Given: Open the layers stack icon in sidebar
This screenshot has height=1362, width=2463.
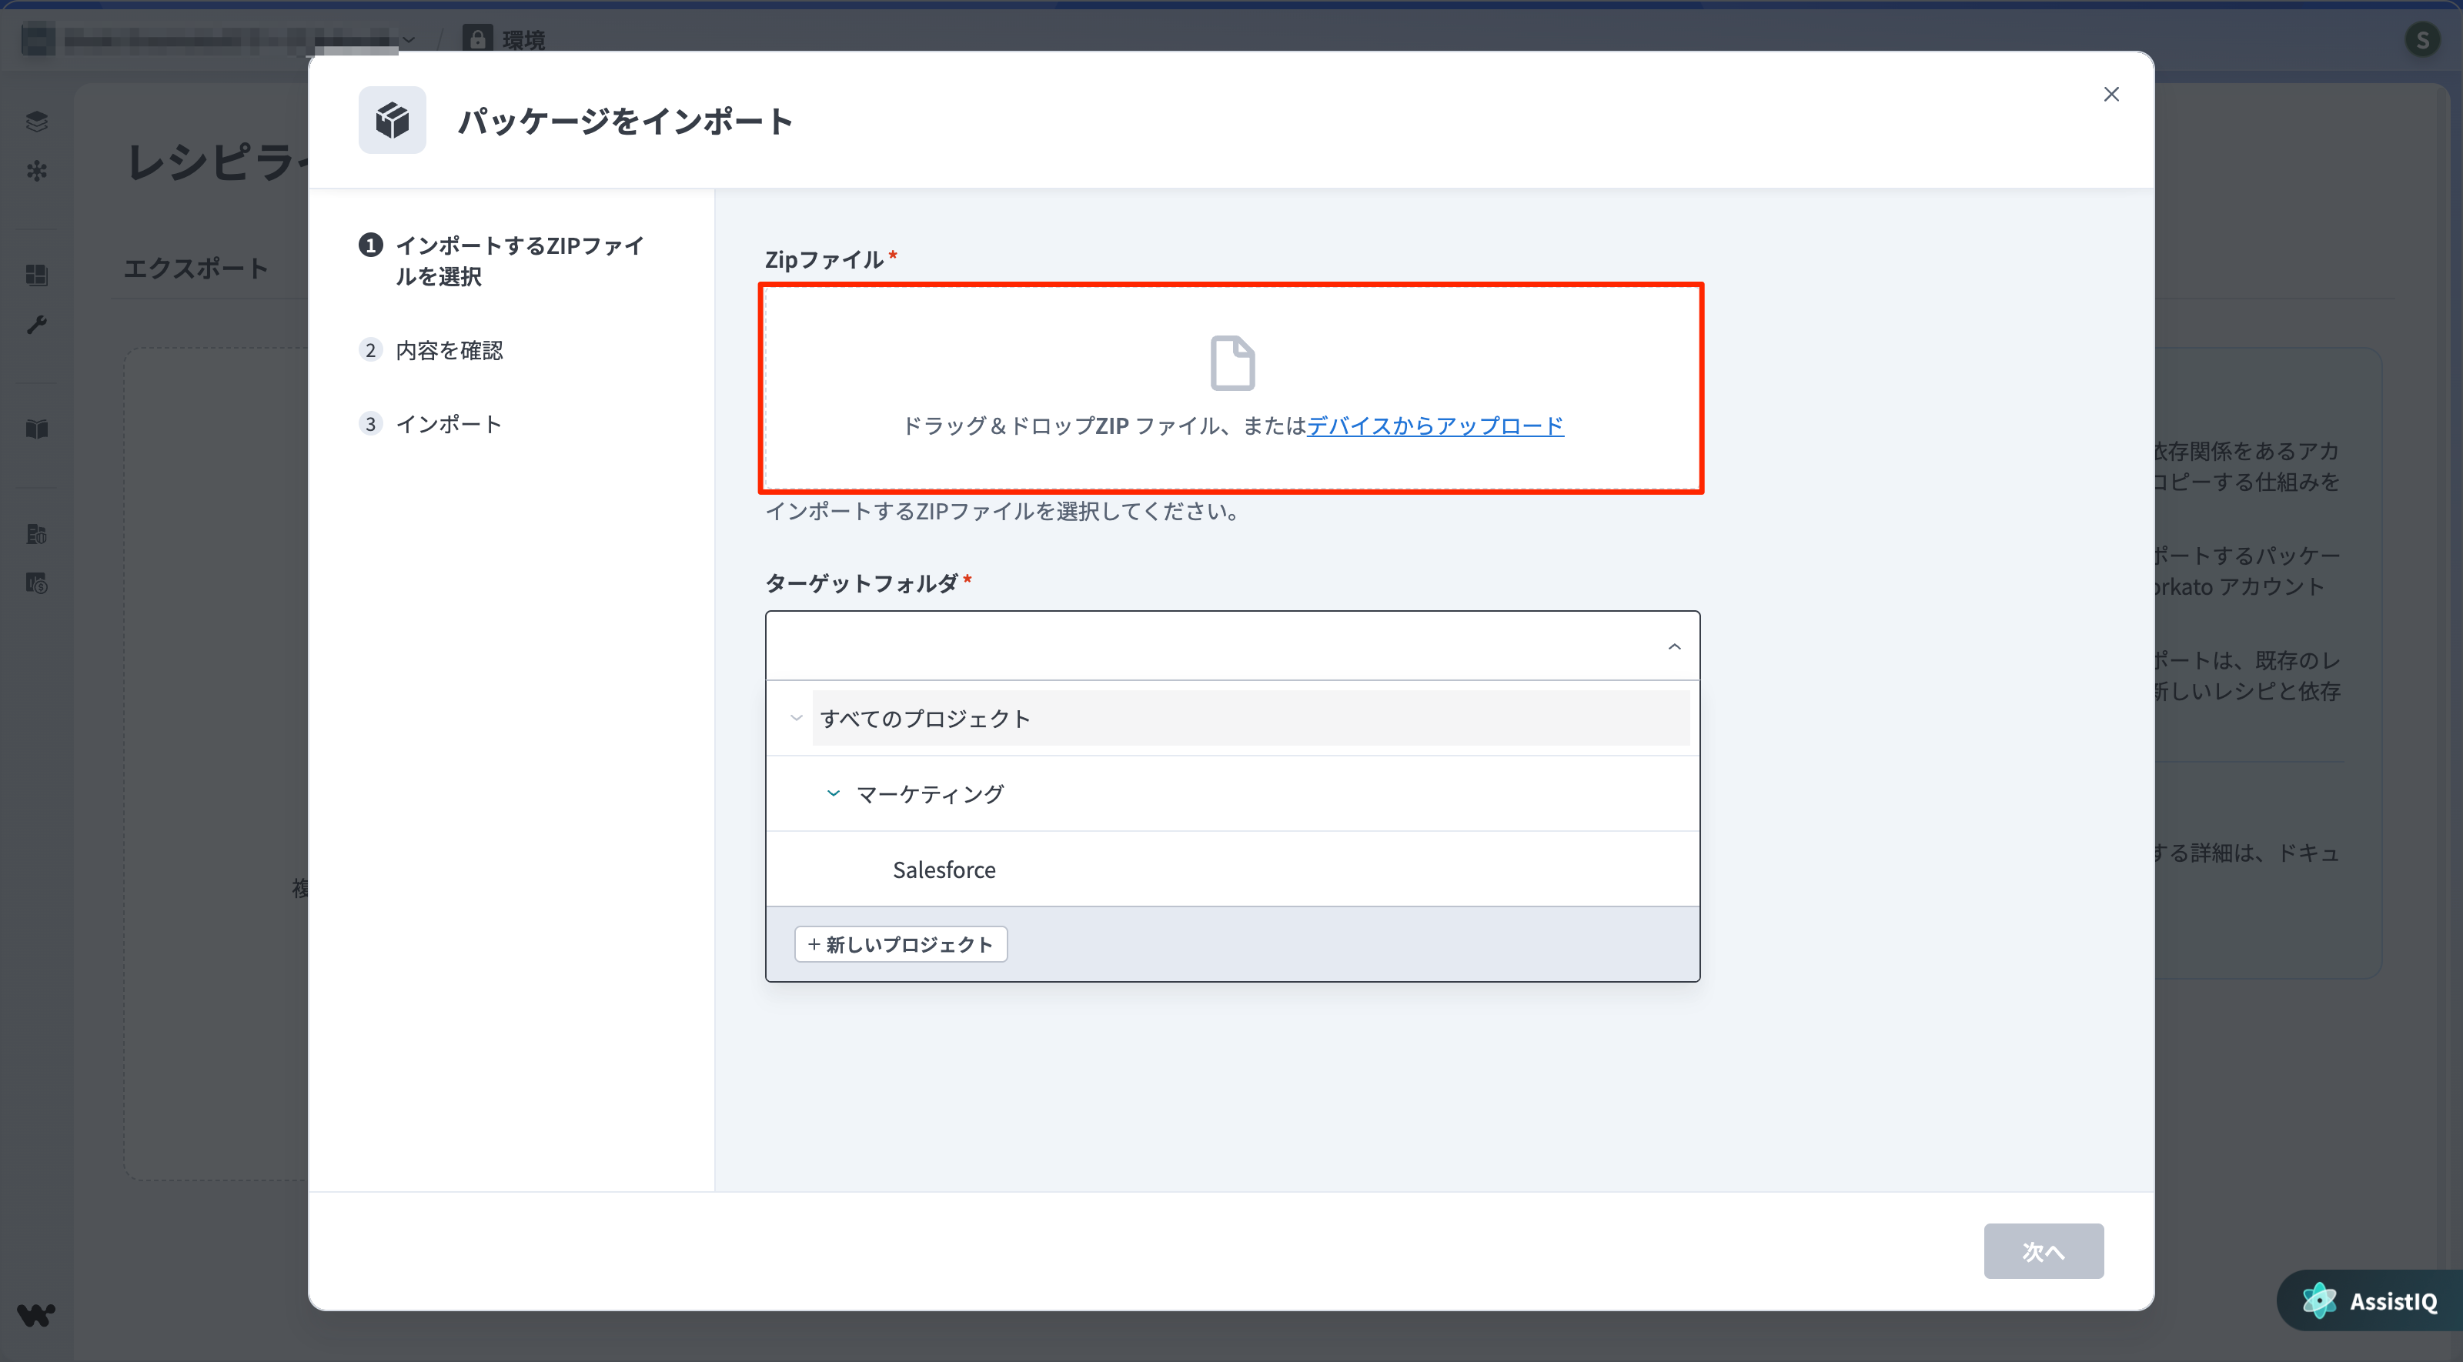Looking at the screenshot, I should 36,122.
